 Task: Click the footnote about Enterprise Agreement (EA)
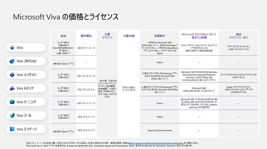[109, 146]
